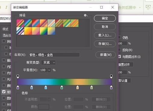Screen dimensions: 153x111
Task: Select the left opacity stop above gradient bar
Action: (x=18, y=76)
